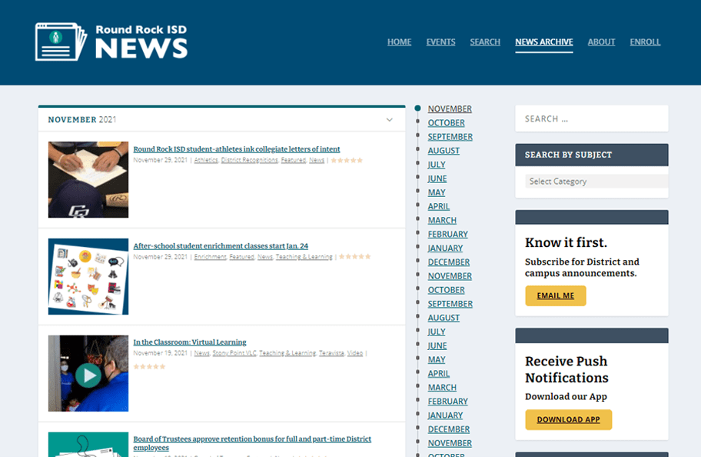Select the second MAY link in month list
The width and height of the screenshot is (701, 457).
(x=437, y=359)
